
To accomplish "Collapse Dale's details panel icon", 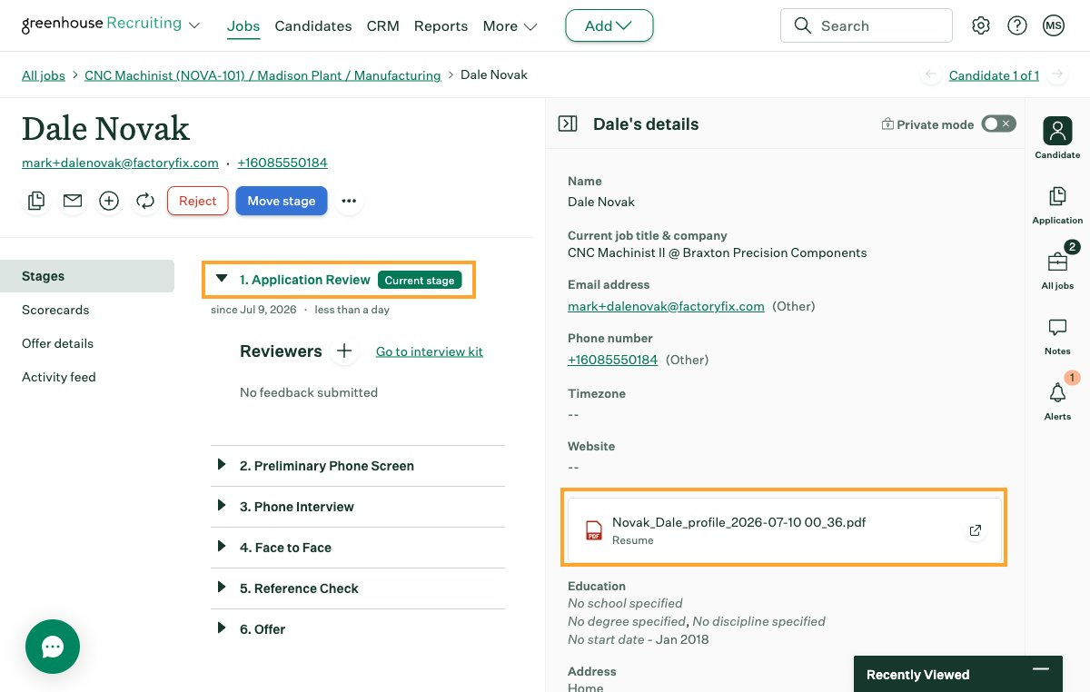I will click(x=568, y=124).
